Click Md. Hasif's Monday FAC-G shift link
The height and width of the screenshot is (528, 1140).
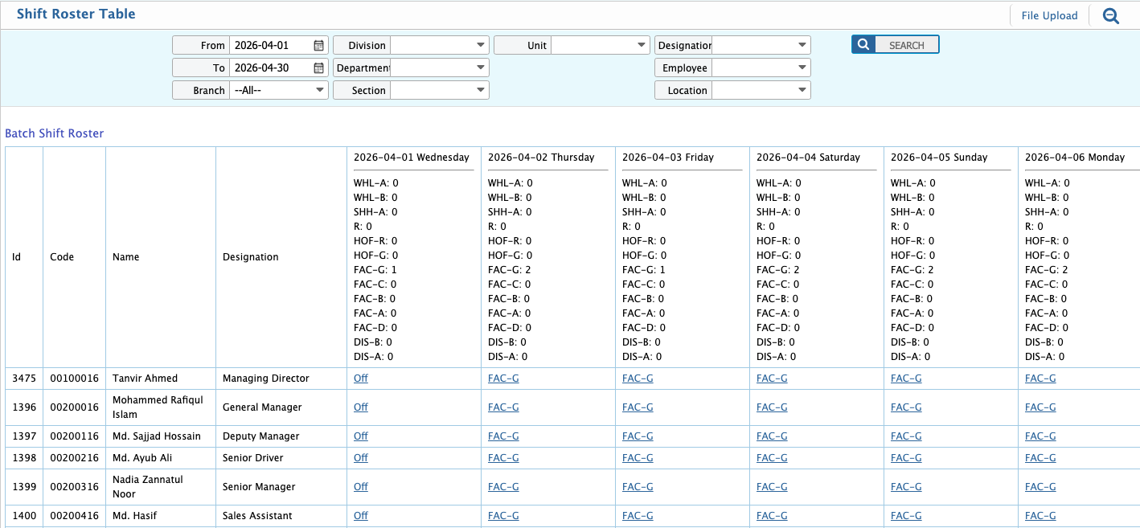1040,516
